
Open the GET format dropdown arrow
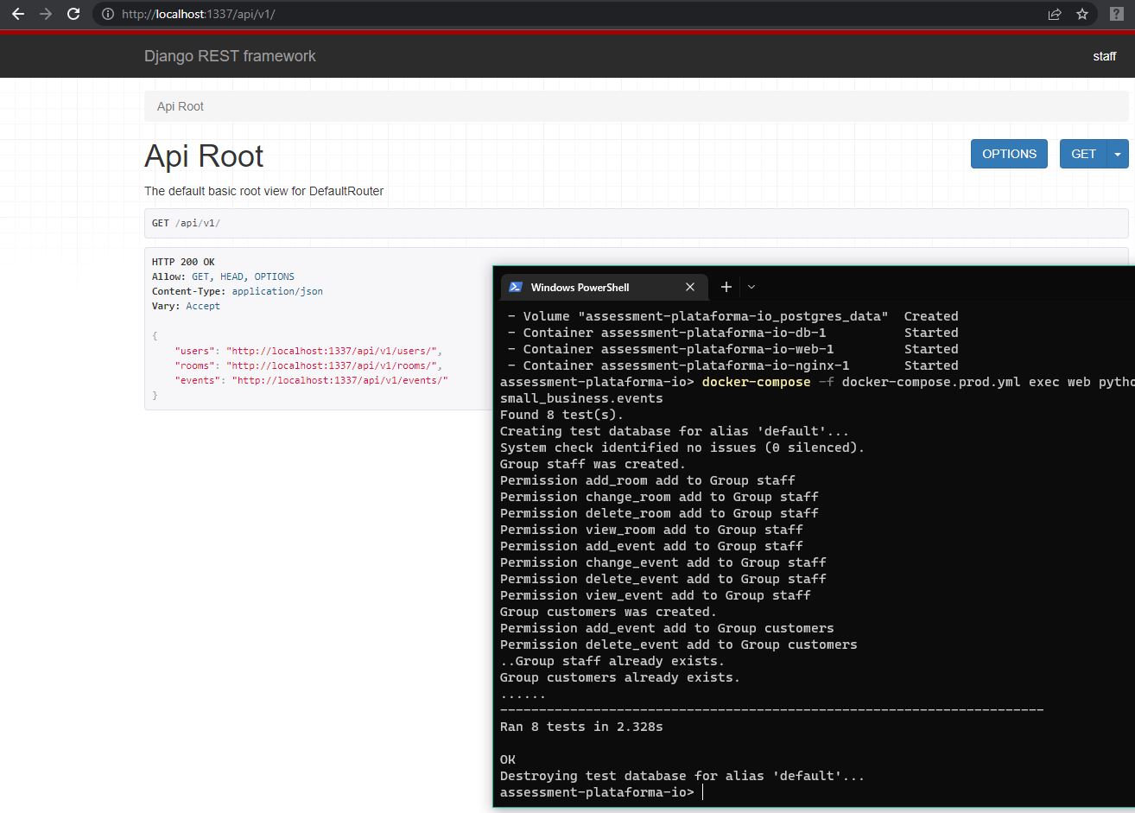click(1117, 154)
